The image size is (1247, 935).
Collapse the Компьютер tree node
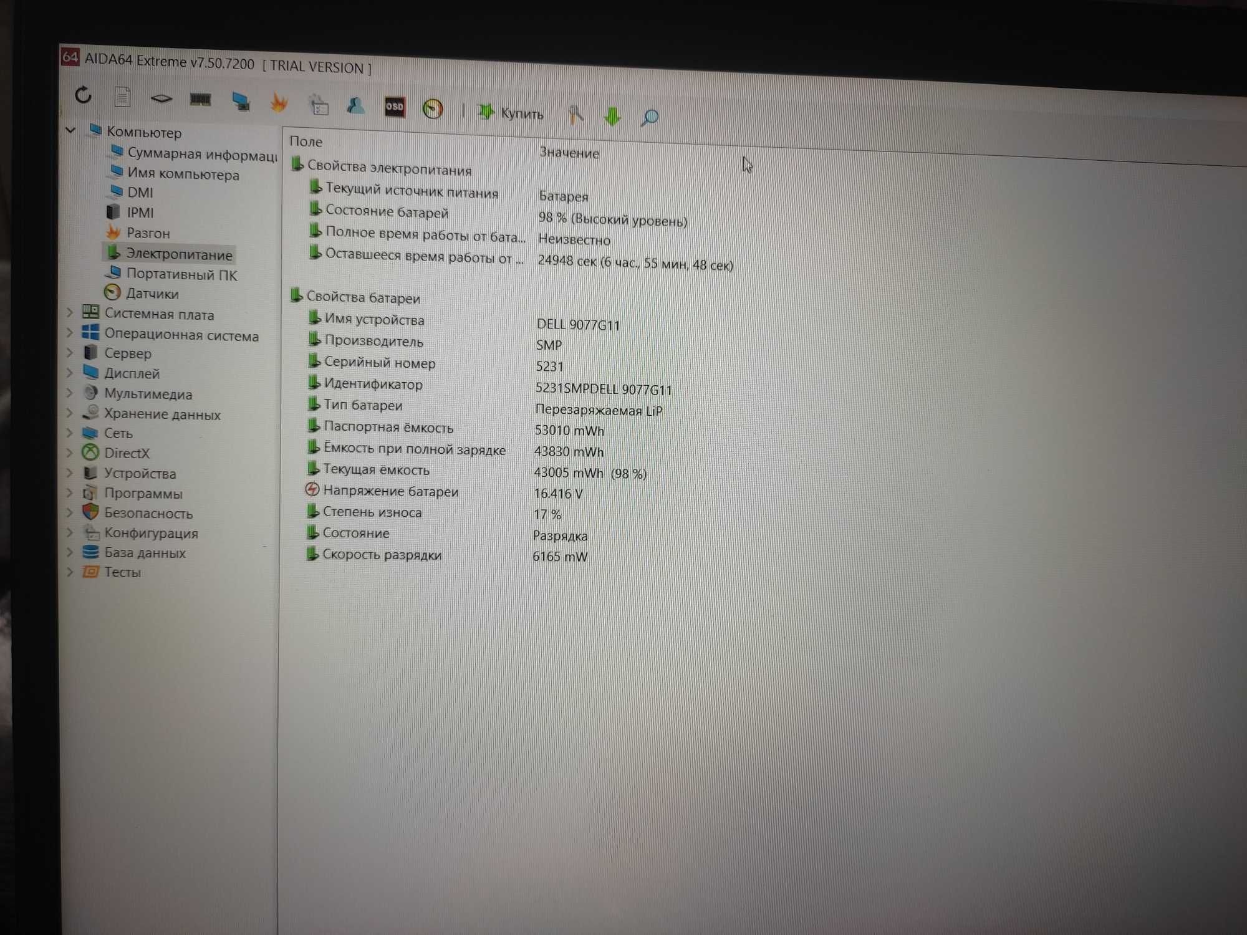click(x=70, y=130)
